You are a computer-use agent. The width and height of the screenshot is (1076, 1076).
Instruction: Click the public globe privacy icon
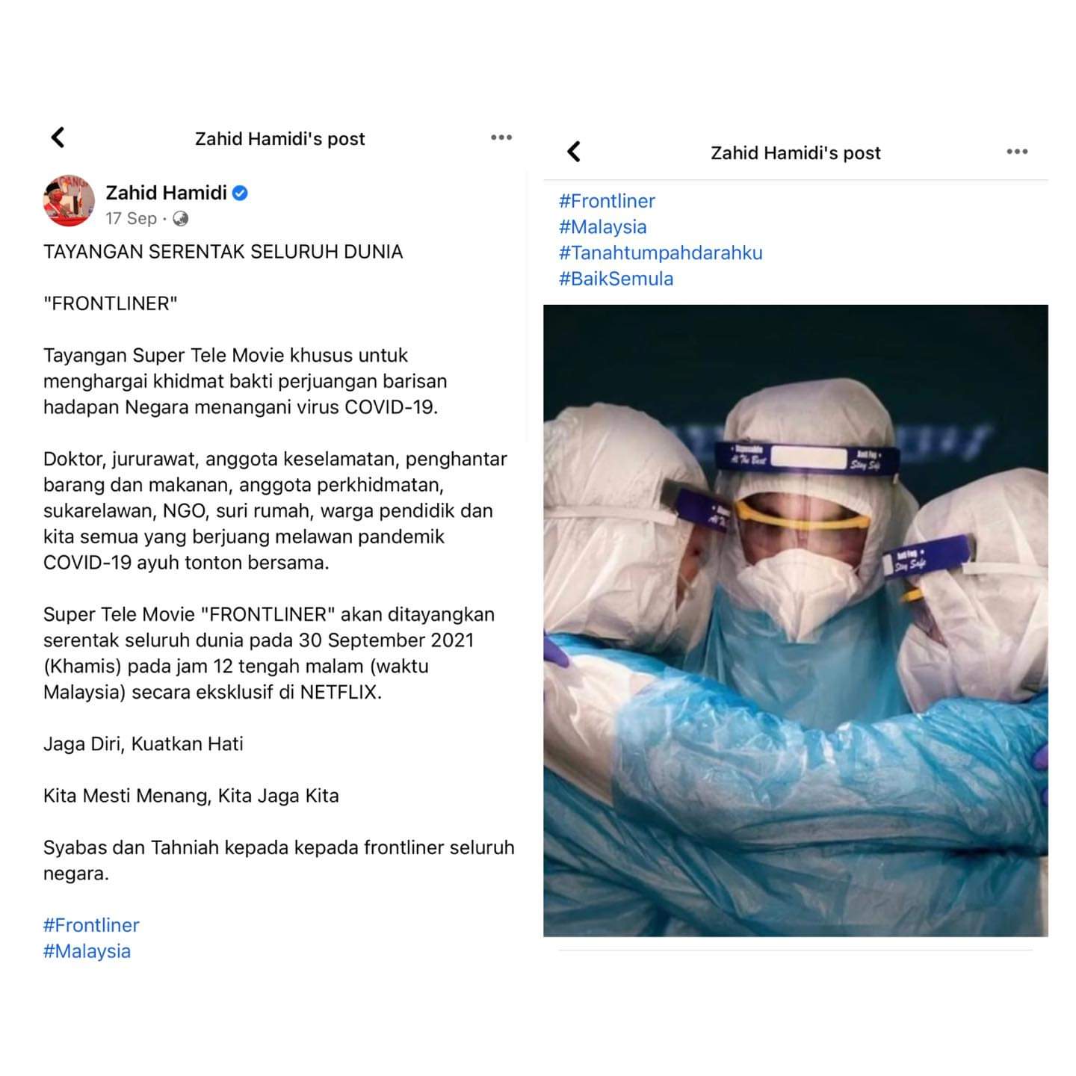180,218
